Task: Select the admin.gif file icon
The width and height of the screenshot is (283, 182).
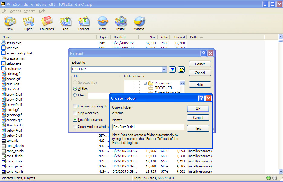Action: pos(3,74)
